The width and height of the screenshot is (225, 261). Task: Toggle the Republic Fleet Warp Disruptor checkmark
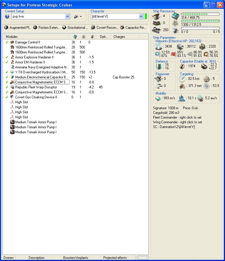tap(7, 87)
